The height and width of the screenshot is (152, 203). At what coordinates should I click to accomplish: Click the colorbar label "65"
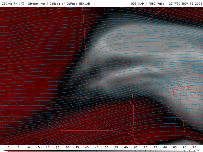tap(136, 147)
